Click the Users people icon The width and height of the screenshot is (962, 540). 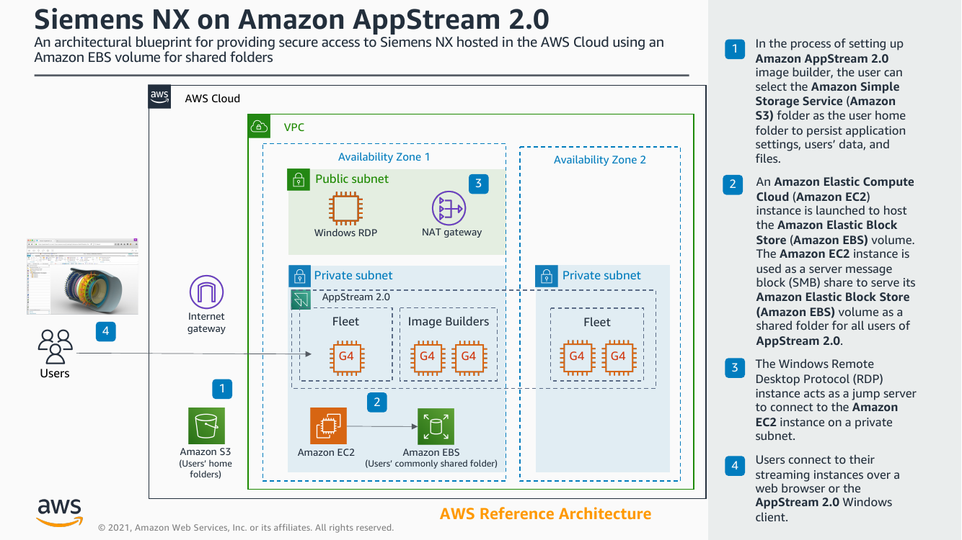(56, 346)
